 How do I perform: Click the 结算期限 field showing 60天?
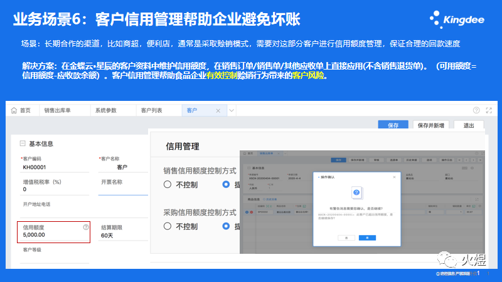123,236
